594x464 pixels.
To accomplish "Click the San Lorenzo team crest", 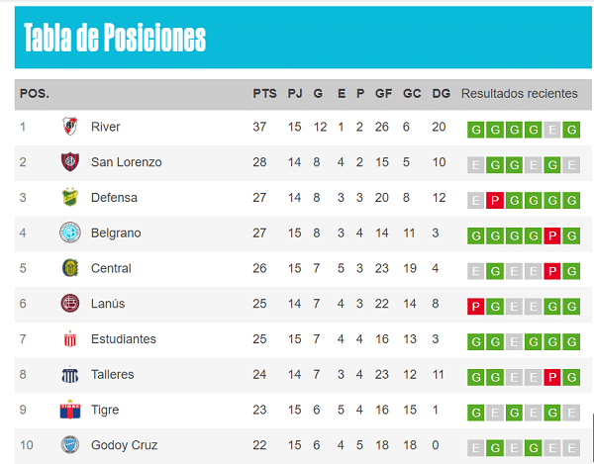I will 70,162.
